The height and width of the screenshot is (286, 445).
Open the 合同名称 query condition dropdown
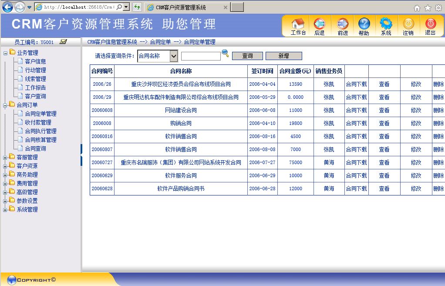pos(173,56)
